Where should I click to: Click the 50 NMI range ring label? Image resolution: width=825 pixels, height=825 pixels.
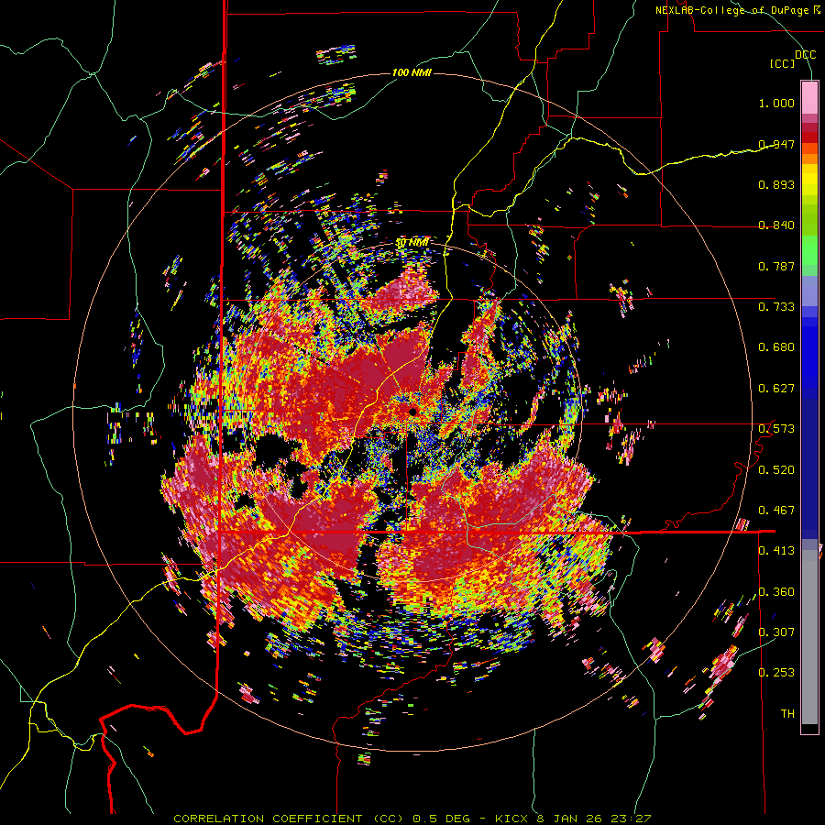tap(412, 243)
